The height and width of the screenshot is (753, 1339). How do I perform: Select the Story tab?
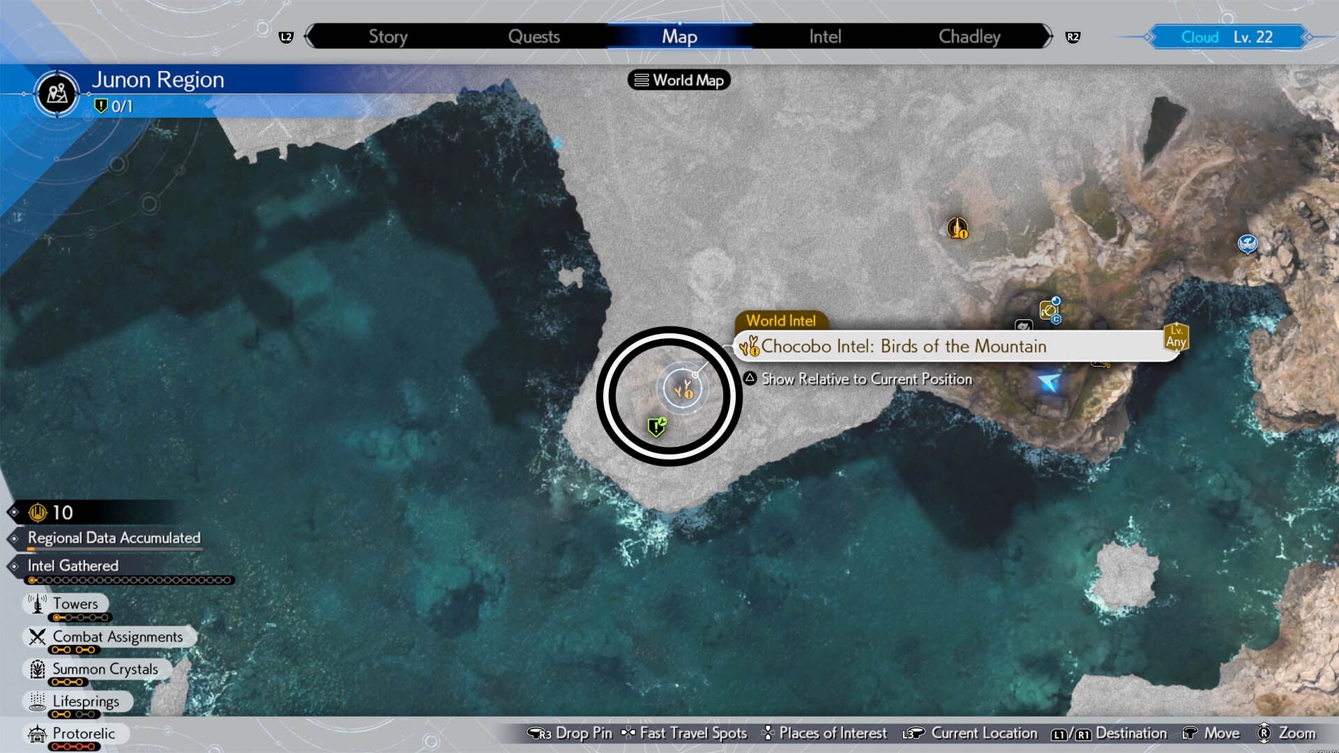point(388,36)
